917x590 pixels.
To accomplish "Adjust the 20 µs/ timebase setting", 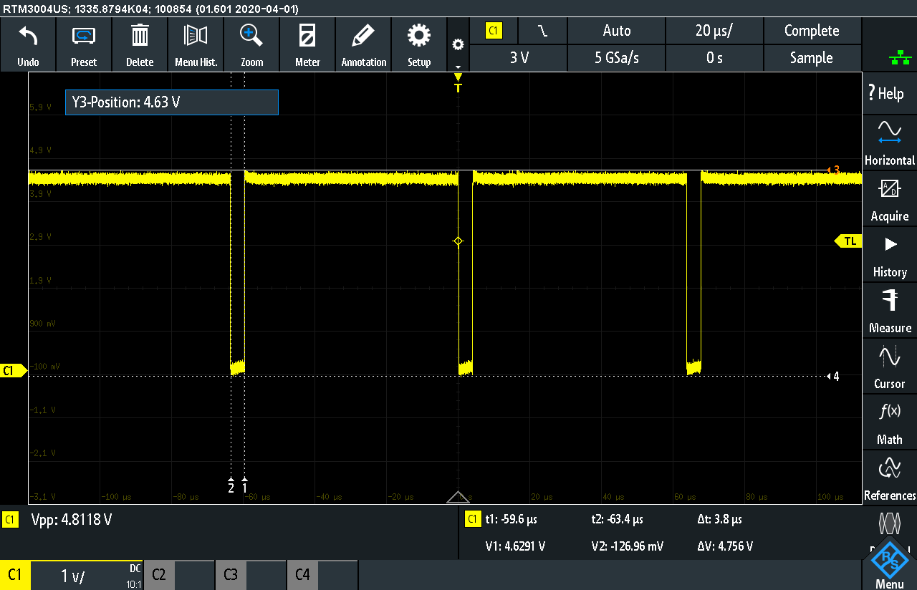I will [714, 31].
